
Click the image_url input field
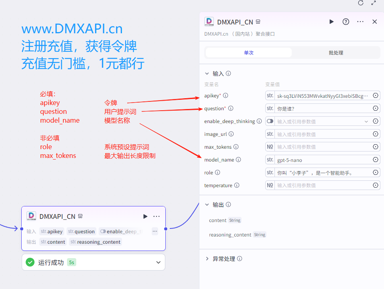click(322, 134)
